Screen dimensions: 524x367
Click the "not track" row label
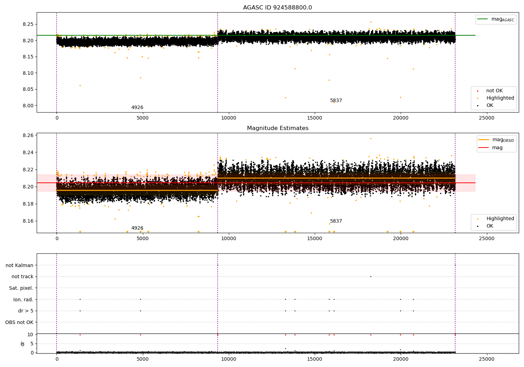click(x=22, y=277)
